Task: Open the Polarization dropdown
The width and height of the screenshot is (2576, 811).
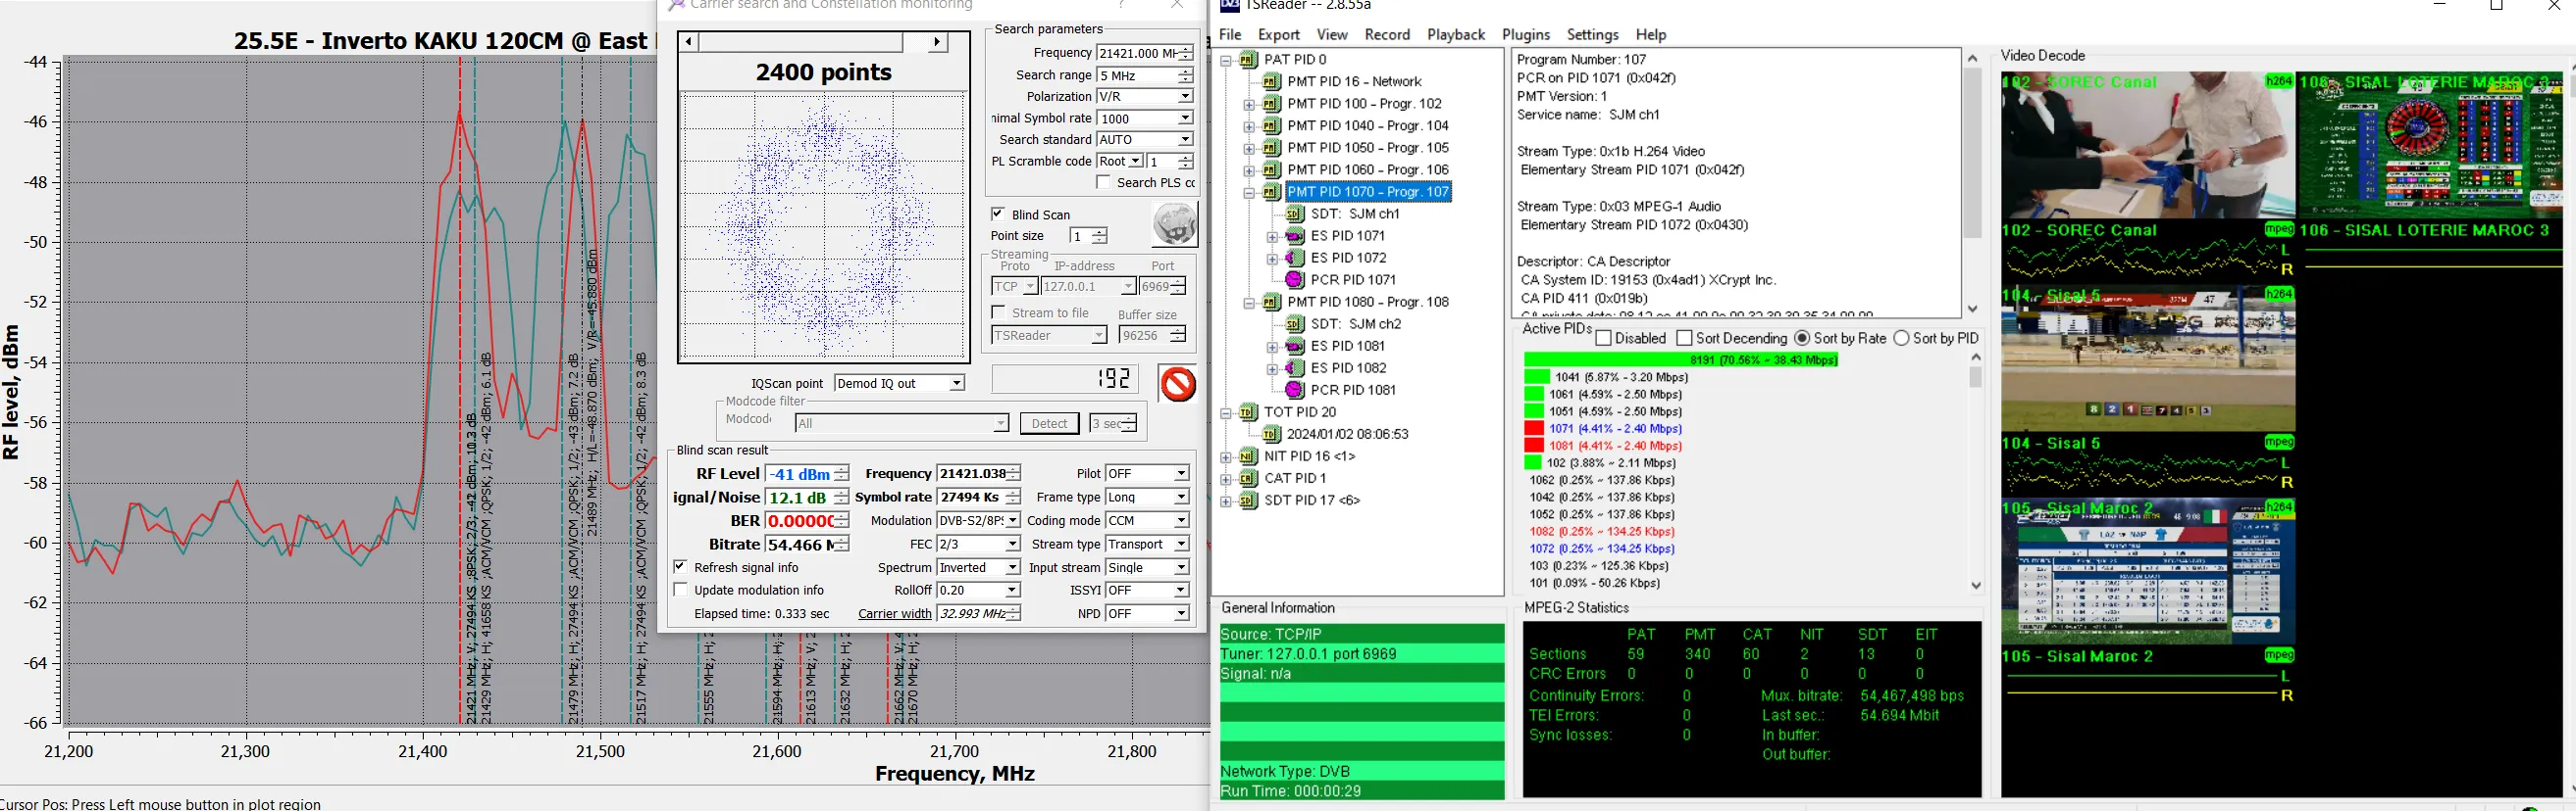Action: tap(1185, 97)
